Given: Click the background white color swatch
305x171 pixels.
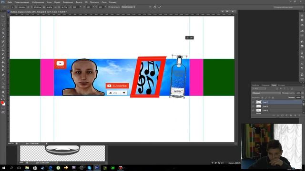Looking at the screenshot, I should (4, 104).
